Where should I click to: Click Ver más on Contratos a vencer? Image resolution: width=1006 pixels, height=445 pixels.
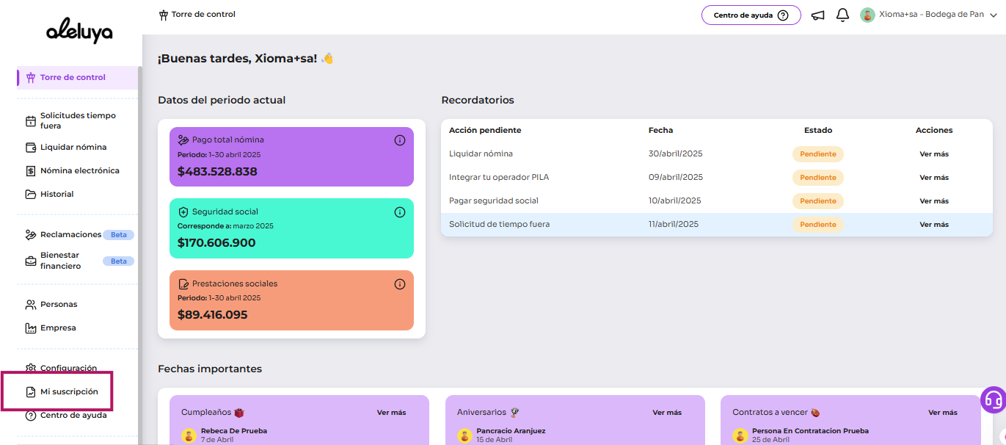pyautogui.click(x=942, y=413)
